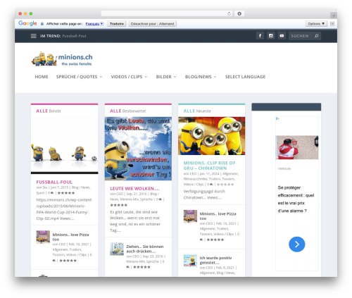The image size is (352, 298).
Task: Open the Select Language menu item
Action: [245, 77]
